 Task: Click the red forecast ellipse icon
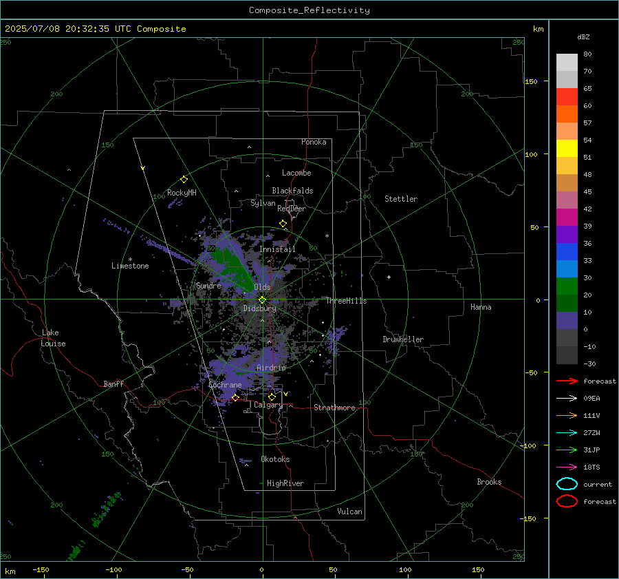pos(567,501)
